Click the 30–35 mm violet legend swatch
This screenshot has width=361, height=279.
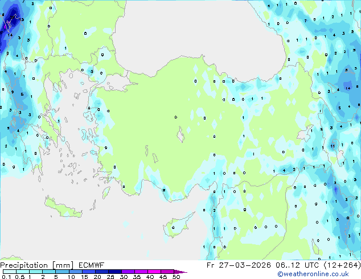coord(128,272)
